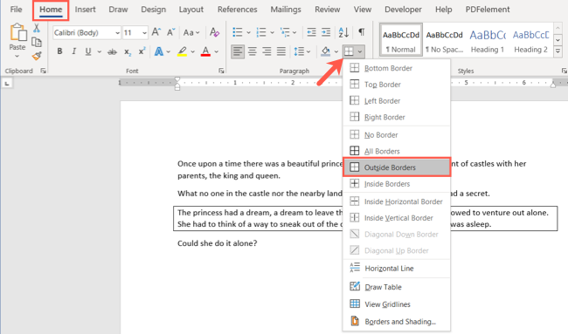Click the ruler's left indent marker
This screenshot has height=334, width=568.
tap(177, 87)
